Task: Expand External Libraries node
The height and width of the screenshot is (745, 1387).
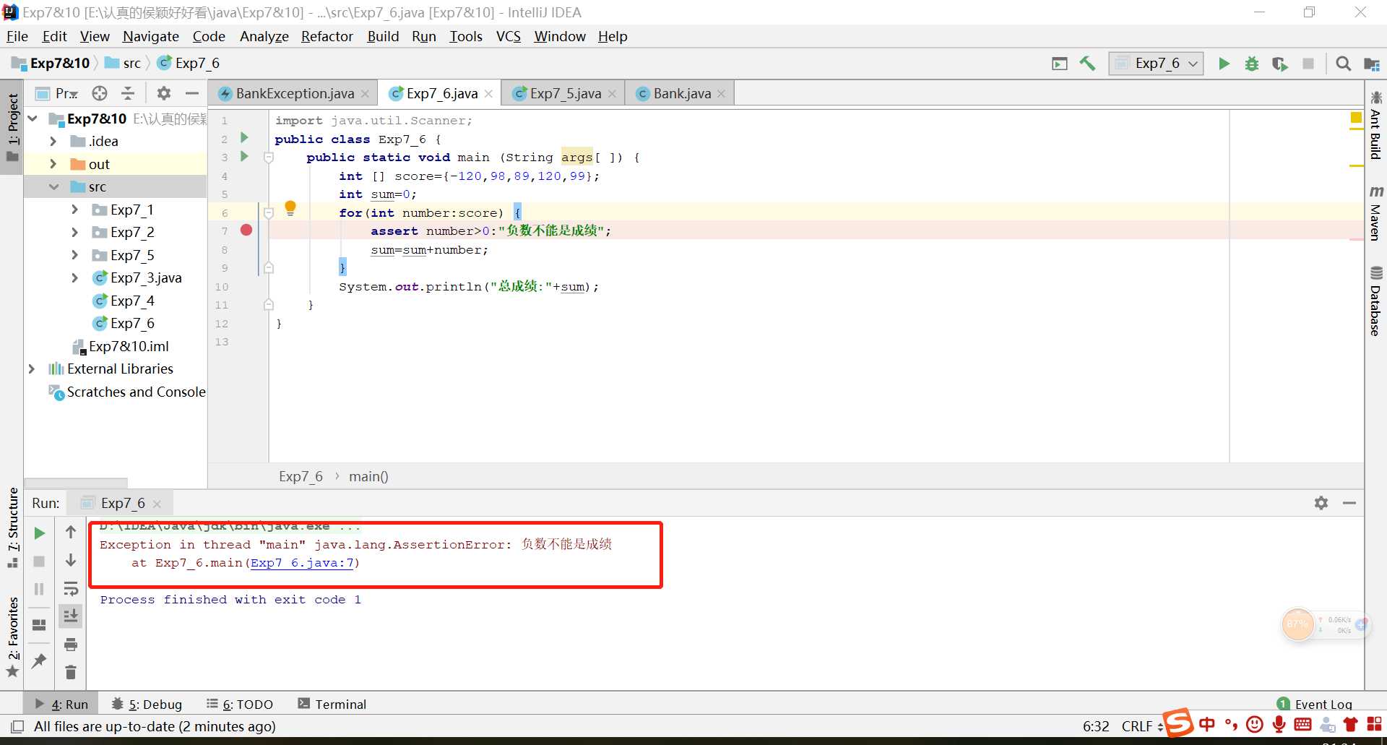Action: (x=31, y=369)
